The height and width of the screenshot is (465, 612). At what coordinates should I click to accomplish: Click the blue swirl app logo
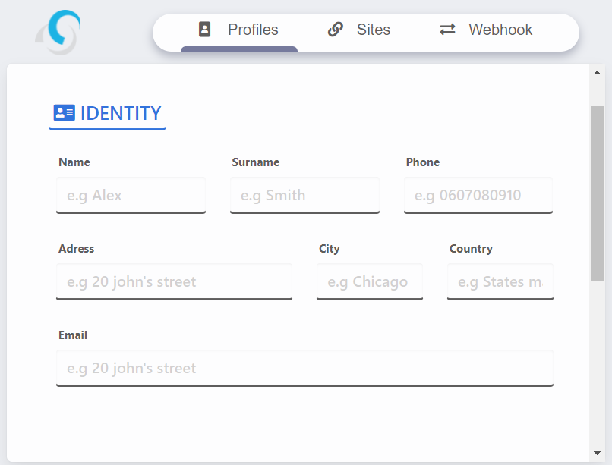59,32
